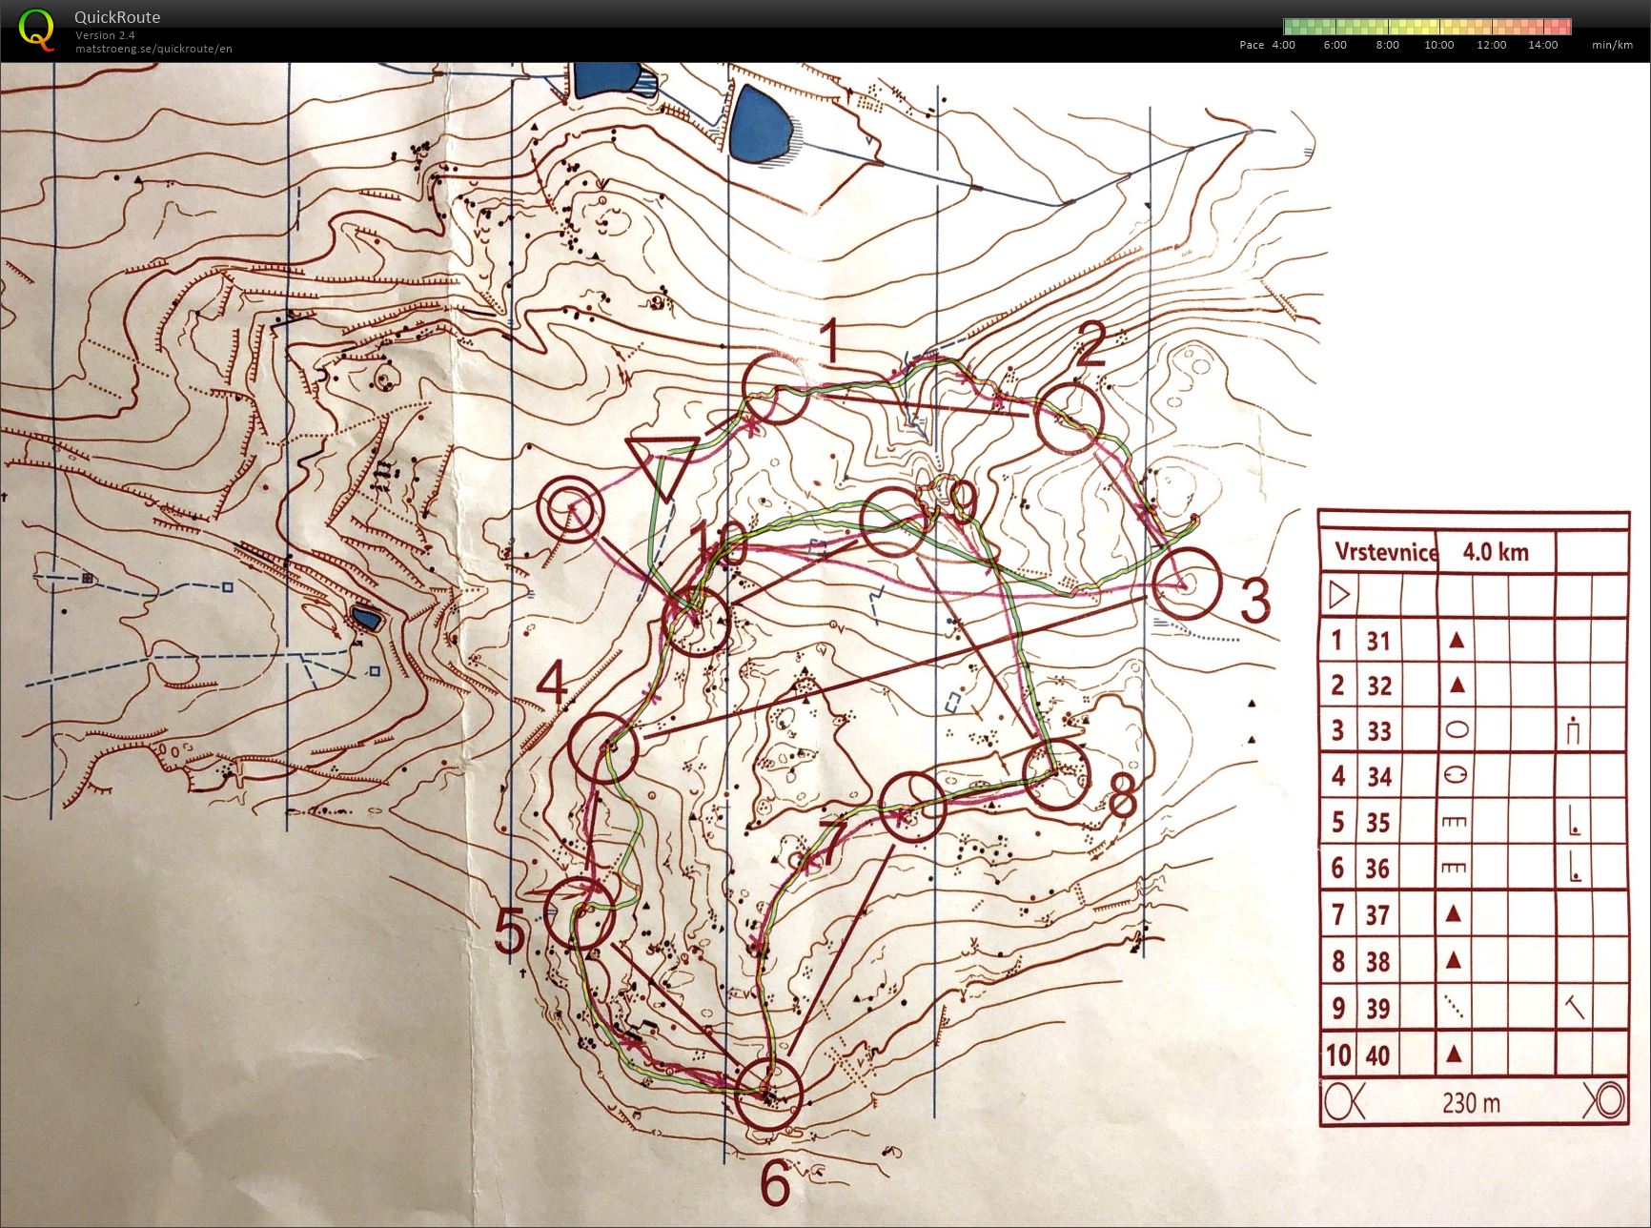Viewport: 1651px width, 1228px height.
Task: Select control circle 7 on the map
Action: click(x=912, y=808)
